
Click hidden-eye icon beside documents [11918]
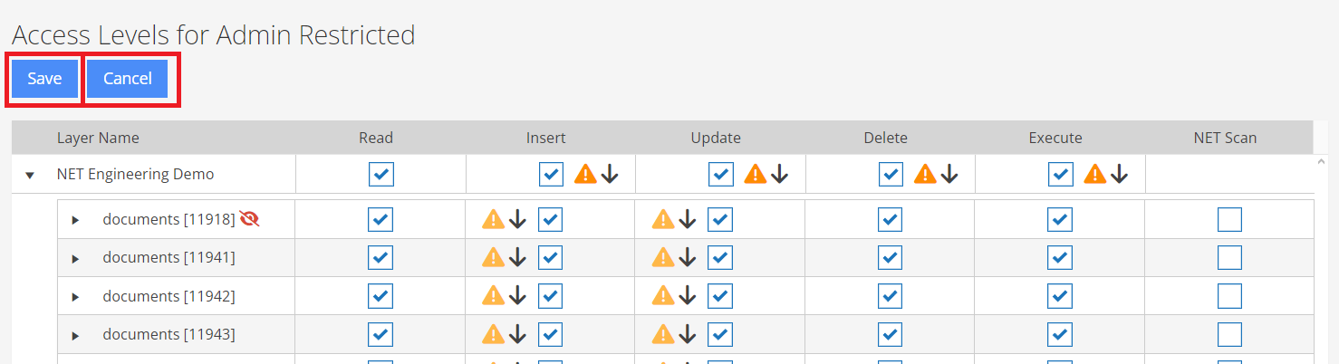pyautogui.click(x=249, y=218)
